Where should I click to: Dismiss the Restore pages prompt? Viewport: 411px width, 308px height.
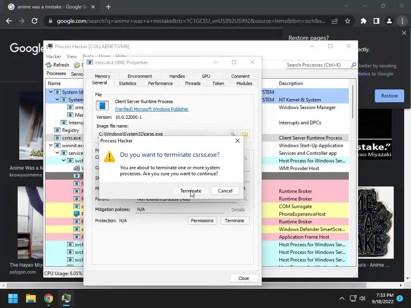point(404,33)
